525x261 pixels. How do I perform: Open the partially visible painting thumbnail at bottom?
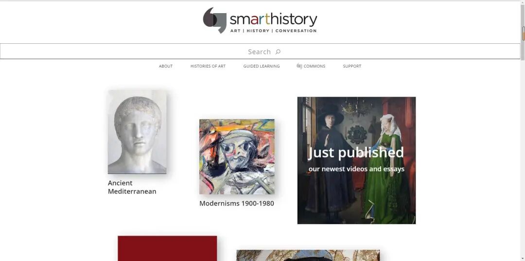[x=308, y=255]
